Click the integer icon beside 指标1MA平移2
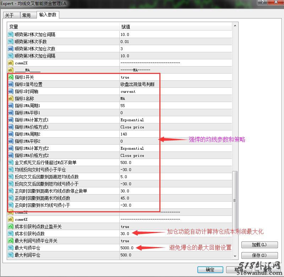Screen dimensions: 284x277 11,141
